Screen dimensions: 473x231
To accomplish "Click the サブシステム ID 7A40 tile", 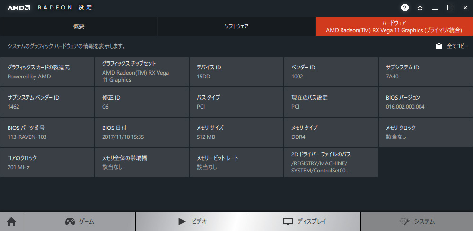I will (426, 72).
